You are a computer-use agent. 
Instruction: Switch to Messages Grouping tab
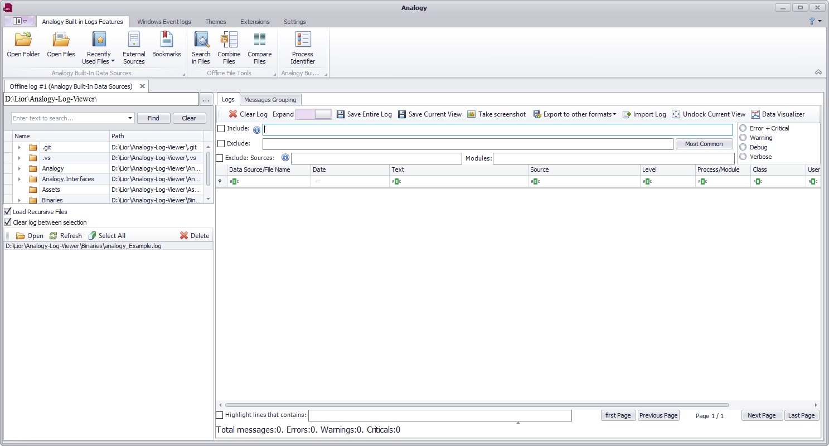[270, 100]
